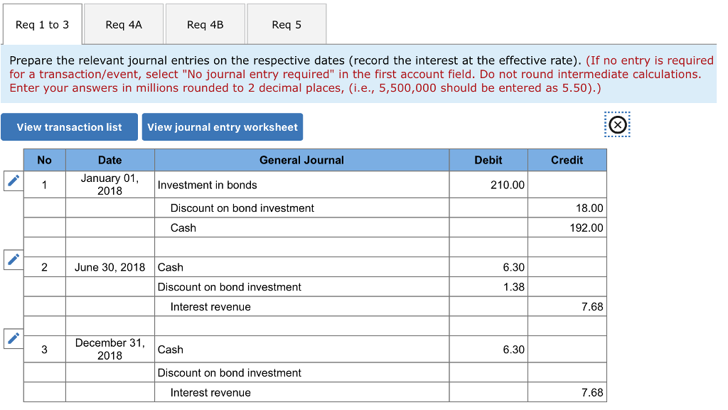Click Discount on bond investment in June 30 entry
Image resolution: width=728 pixels, height=410 pixels.
[301, 287]
